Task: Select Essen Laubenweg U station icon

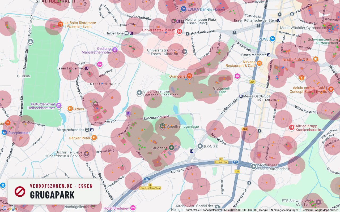Action: tap(87, 68)
